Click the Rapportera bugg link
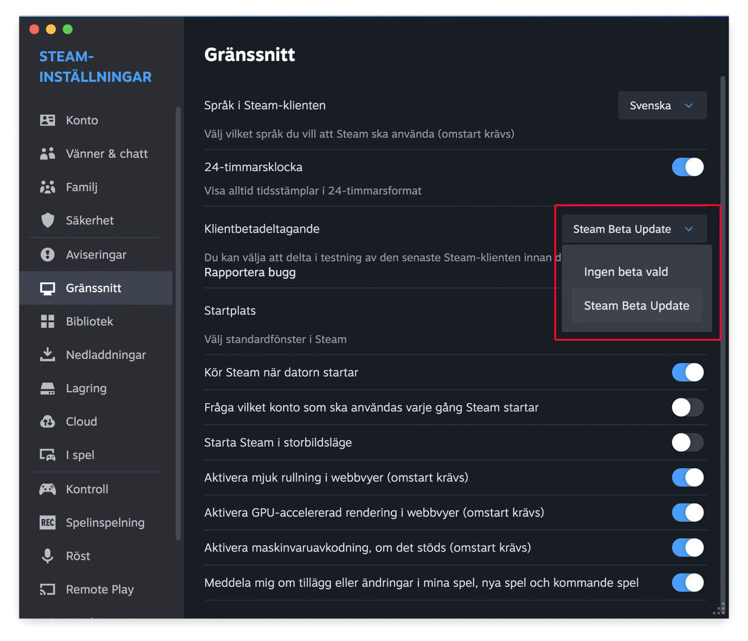 [x=250, y=272]
